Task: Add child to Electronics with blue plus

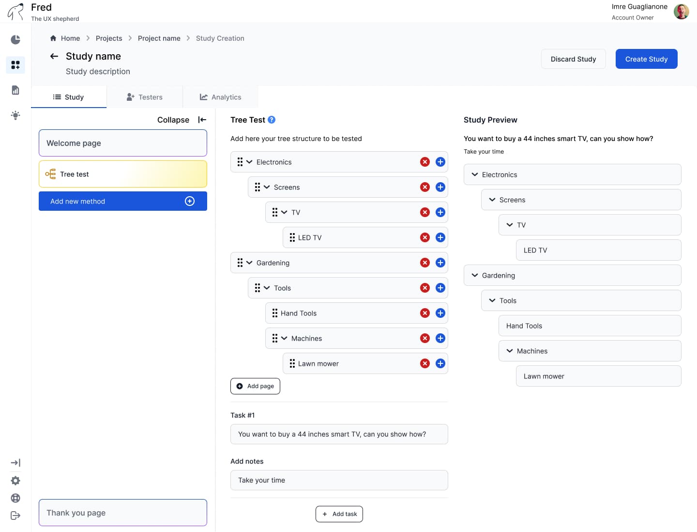Action: point(440,162)
